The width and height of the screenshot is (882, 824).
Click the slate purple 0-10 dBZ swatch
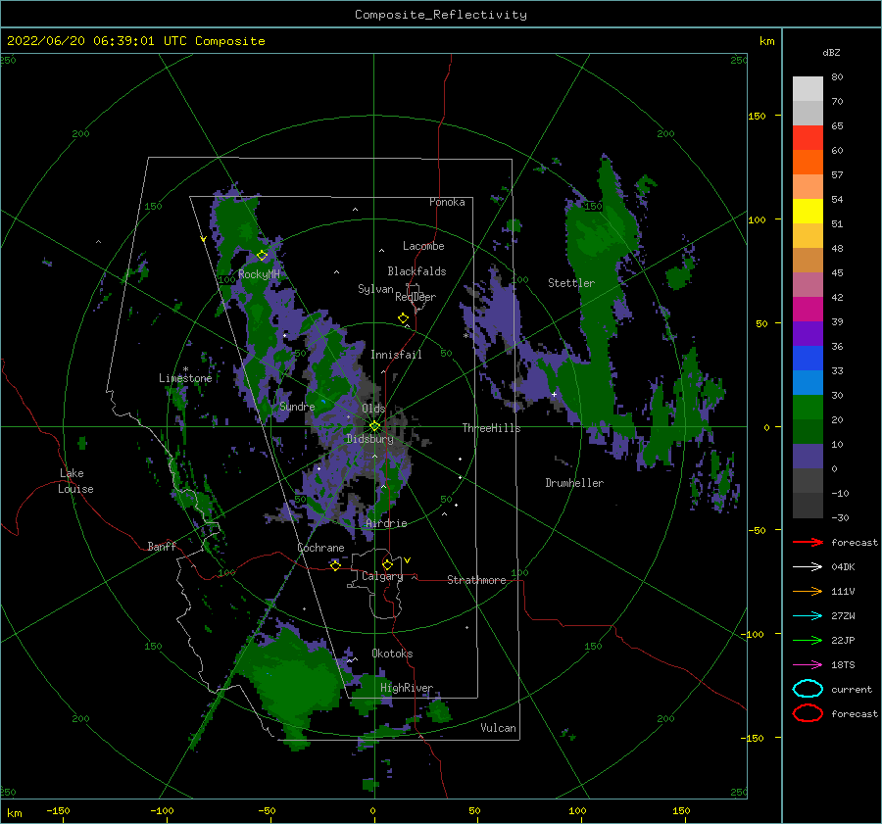click(808, 457)
